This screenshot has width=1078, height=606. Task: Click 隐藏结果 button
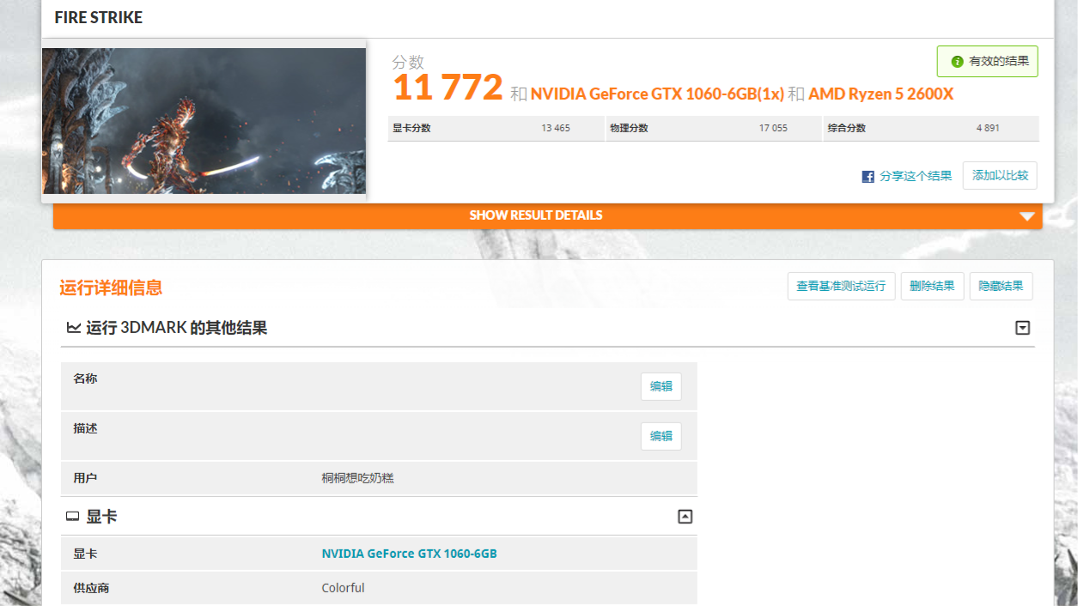(1001, 286)
